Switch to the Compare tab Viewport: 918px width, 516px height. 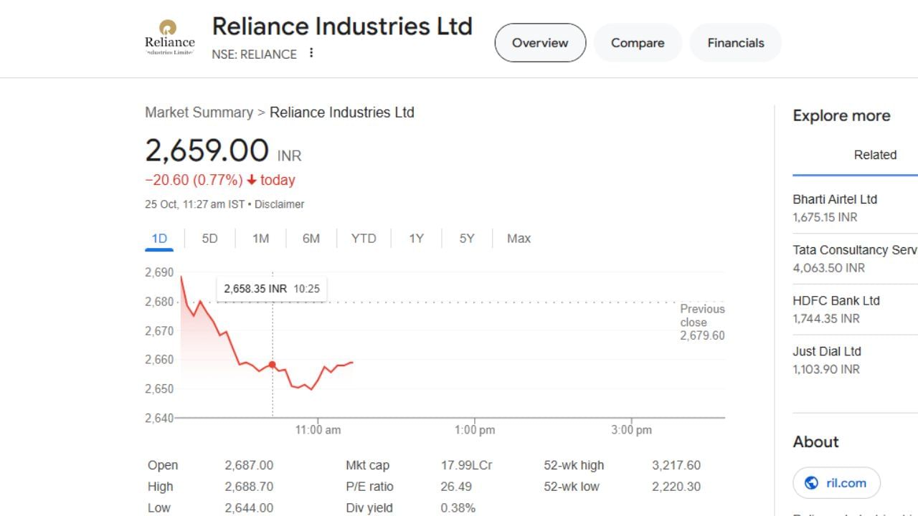pos(638,43)
